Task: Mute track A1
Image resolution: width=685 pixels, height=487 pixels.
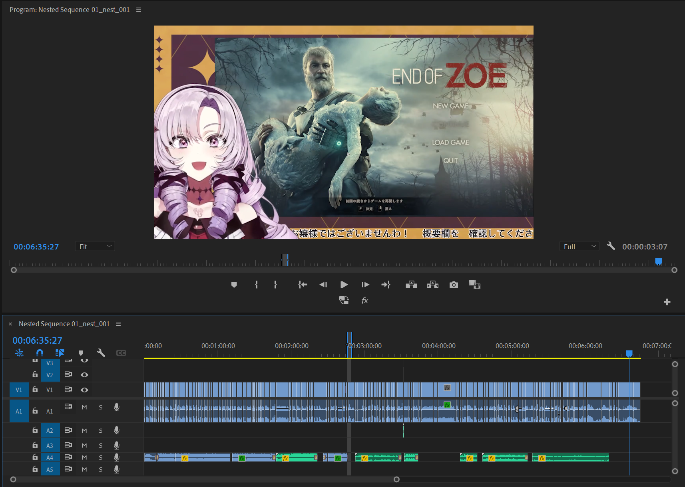Action: pos(84,407)
